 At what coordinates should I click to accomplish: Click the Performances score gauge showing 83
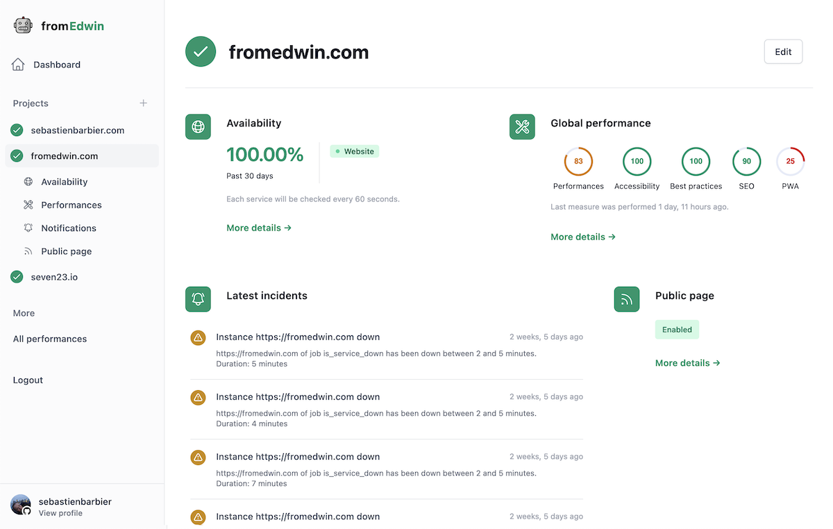click(x=578, y=162)
